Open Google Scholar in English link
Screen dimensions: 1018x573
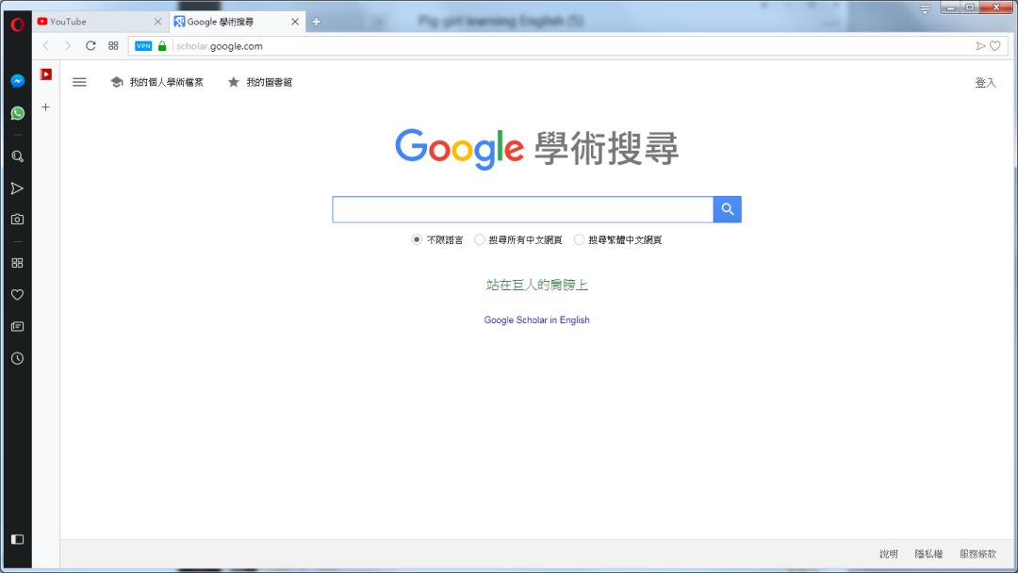pos(537,319)
